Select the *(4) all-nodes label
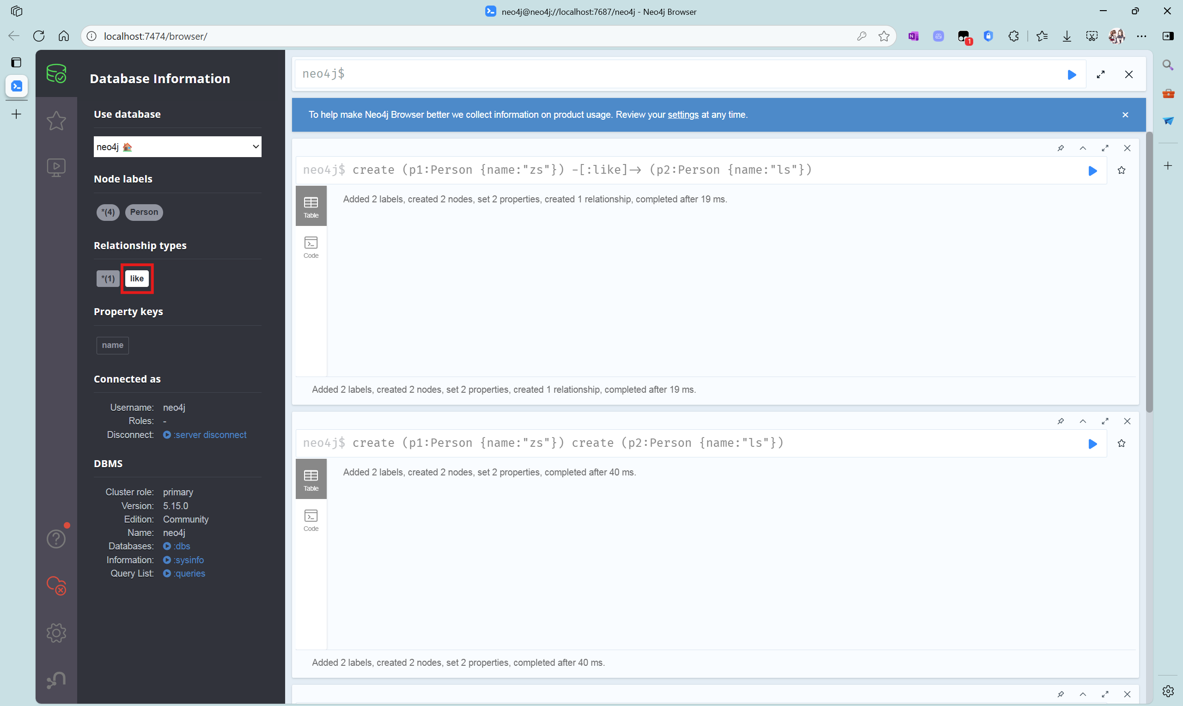1183x706 pixels. click(x=108, y=212)
